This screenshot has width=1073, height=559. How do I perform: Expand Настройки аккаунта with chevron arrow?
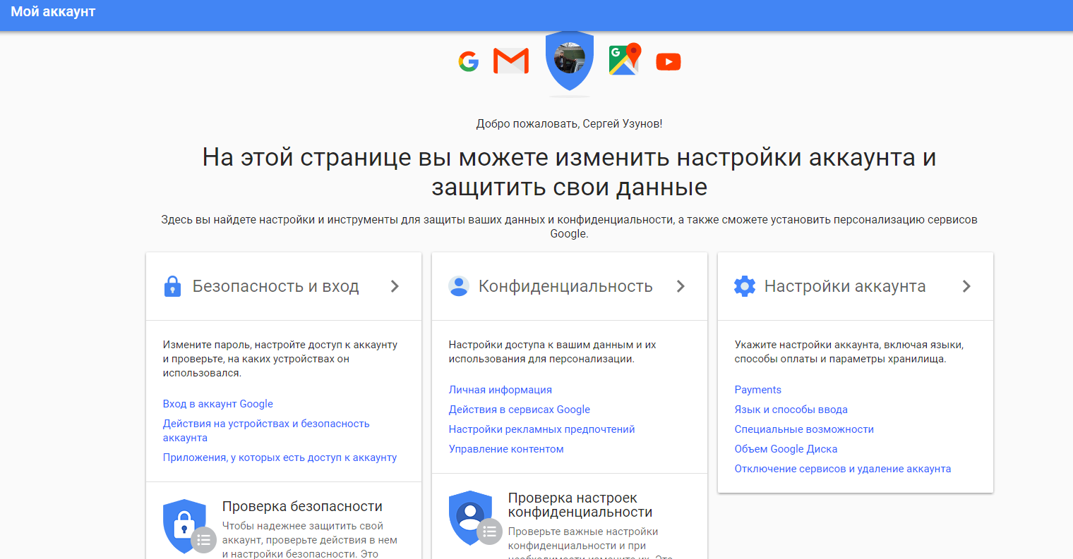pyautogui.click(x=967, y=286)
